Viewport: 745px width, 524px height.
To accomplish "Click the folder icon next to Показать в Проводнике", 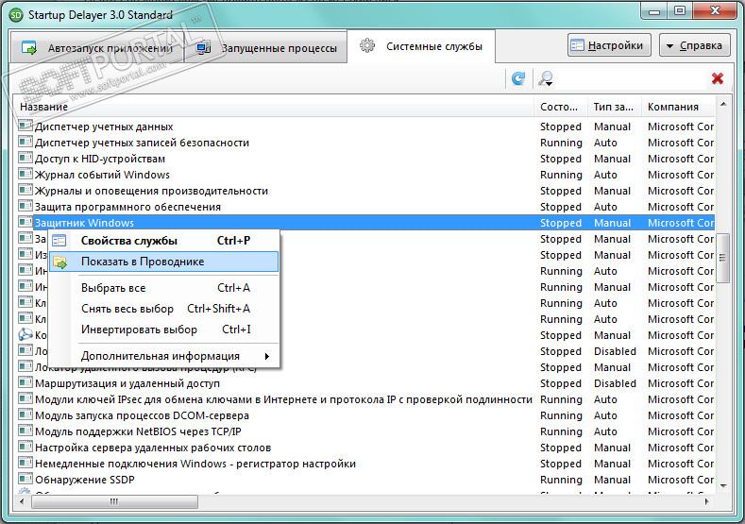I will pyautogui.click(x=60, y=262).
